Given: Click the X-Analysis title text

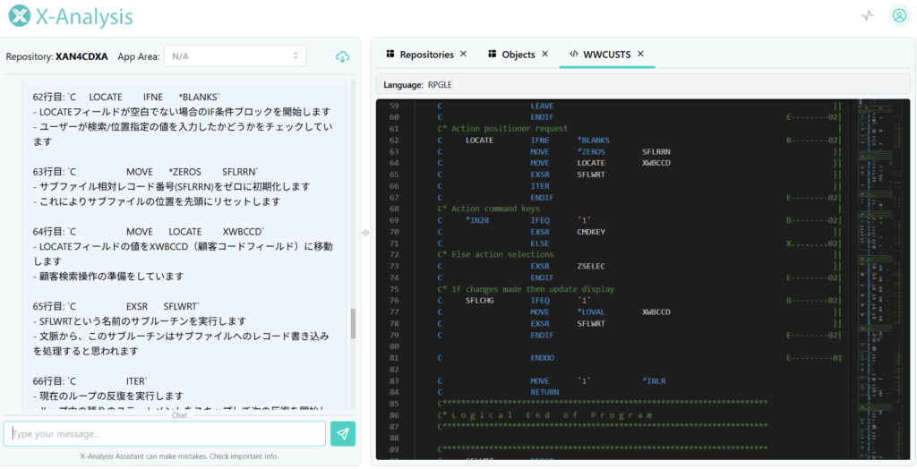Looking at the screenshot, I should [84, 17].
